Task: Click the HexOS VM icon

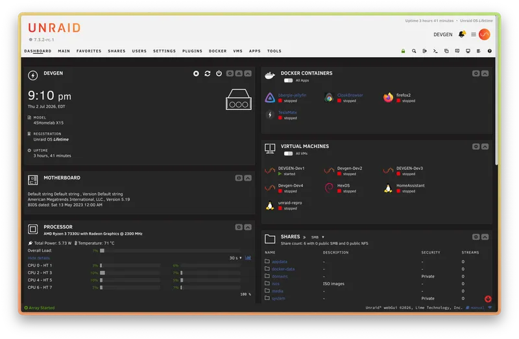Action: click(x=329, y=188)
